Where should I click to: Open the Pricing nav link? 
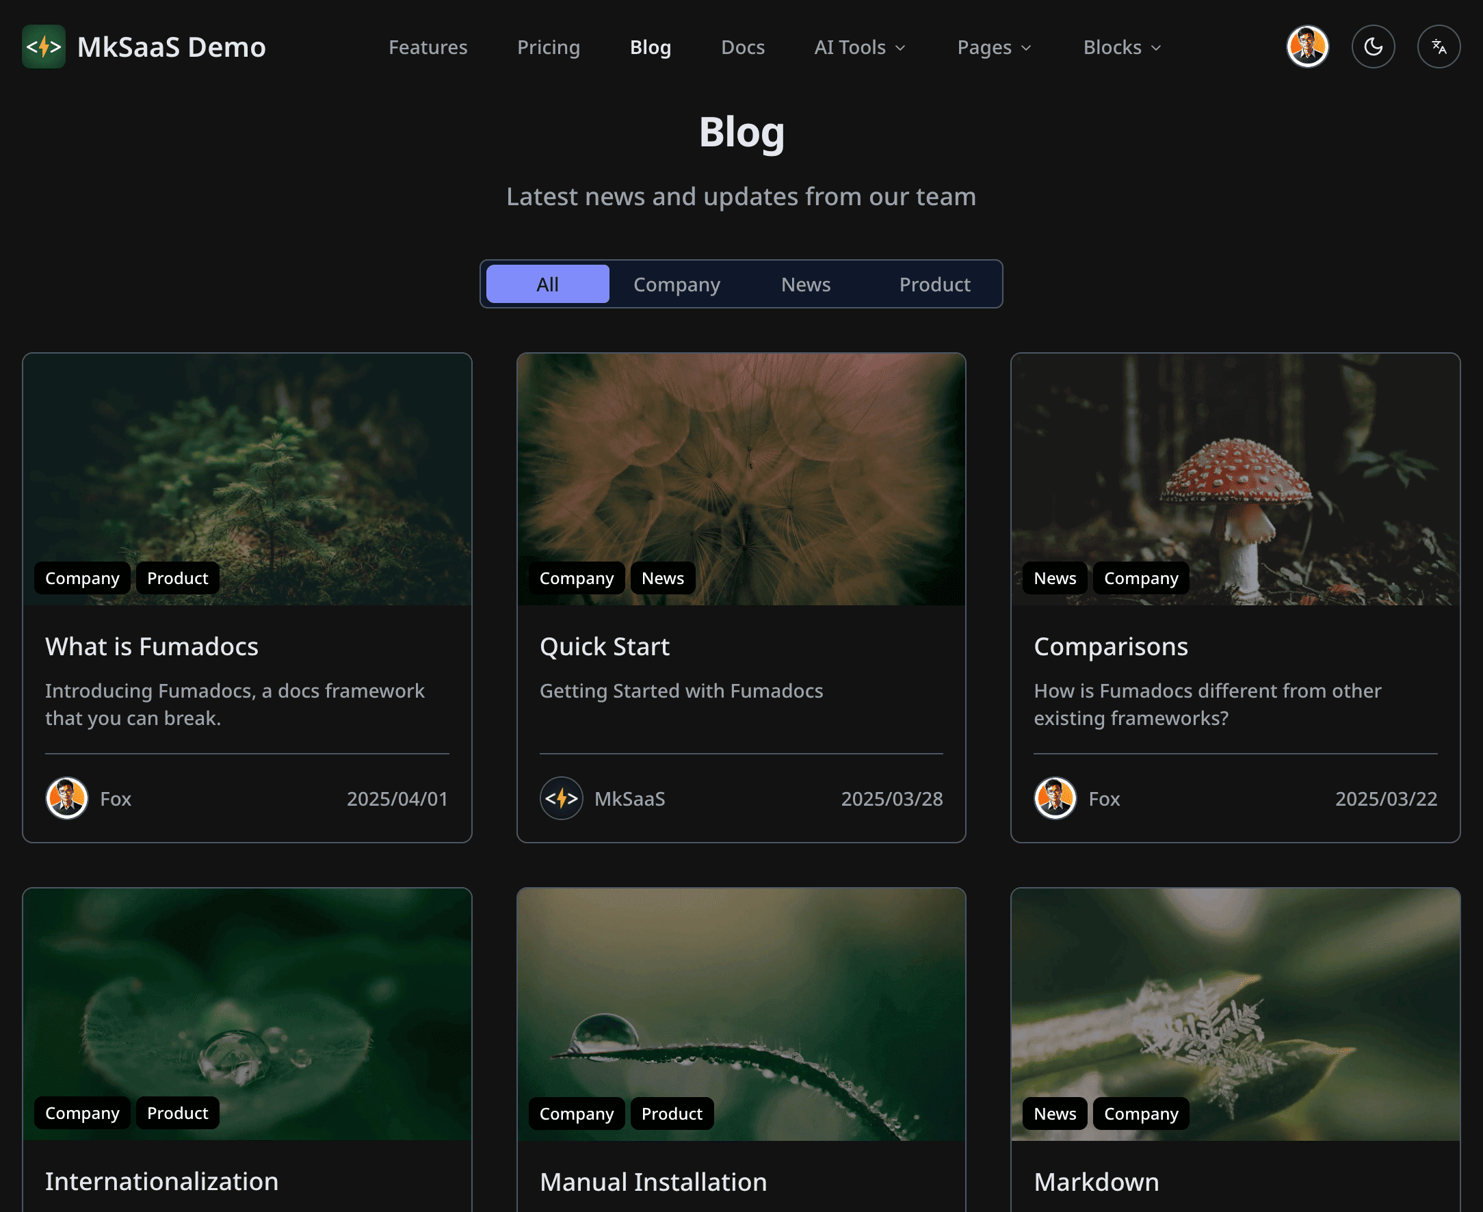coord(548,47)
